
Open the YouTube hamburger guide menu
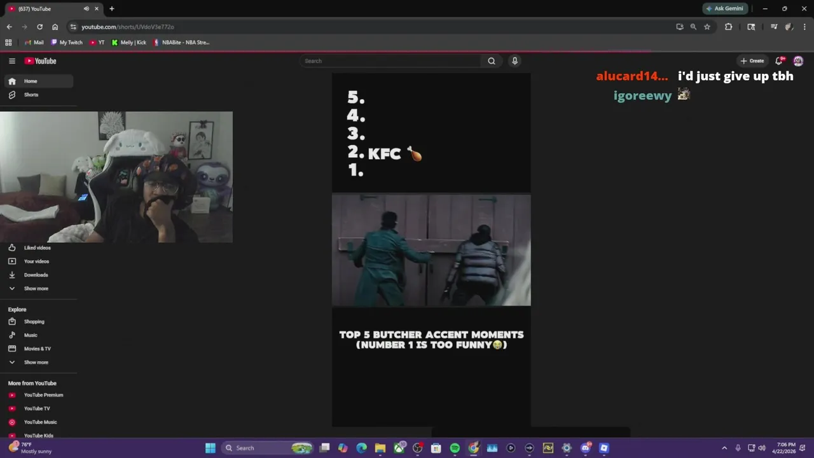click(x=11, y=61)
